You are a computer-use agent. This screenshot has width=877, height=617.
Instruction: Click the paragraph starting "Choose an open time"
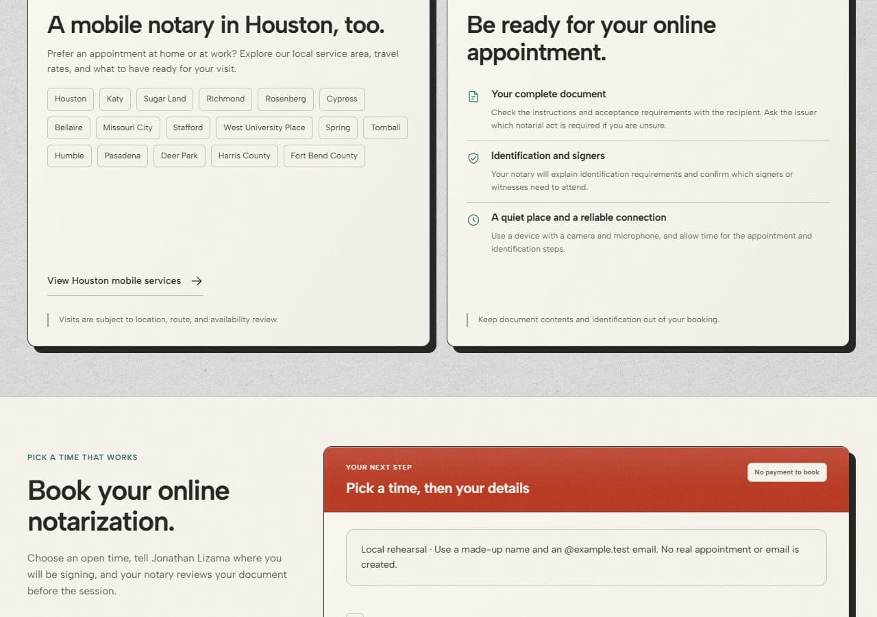coord(158,574)
